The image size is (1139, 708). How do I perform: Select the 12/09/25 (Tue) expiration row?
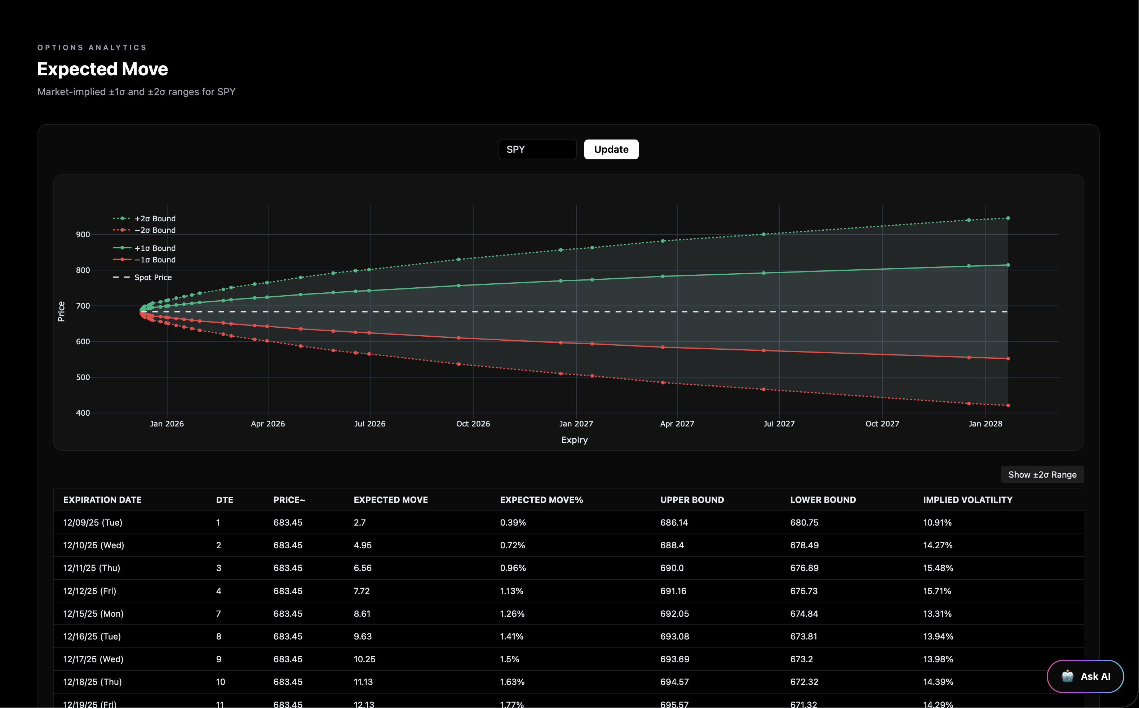coord(93,523)
